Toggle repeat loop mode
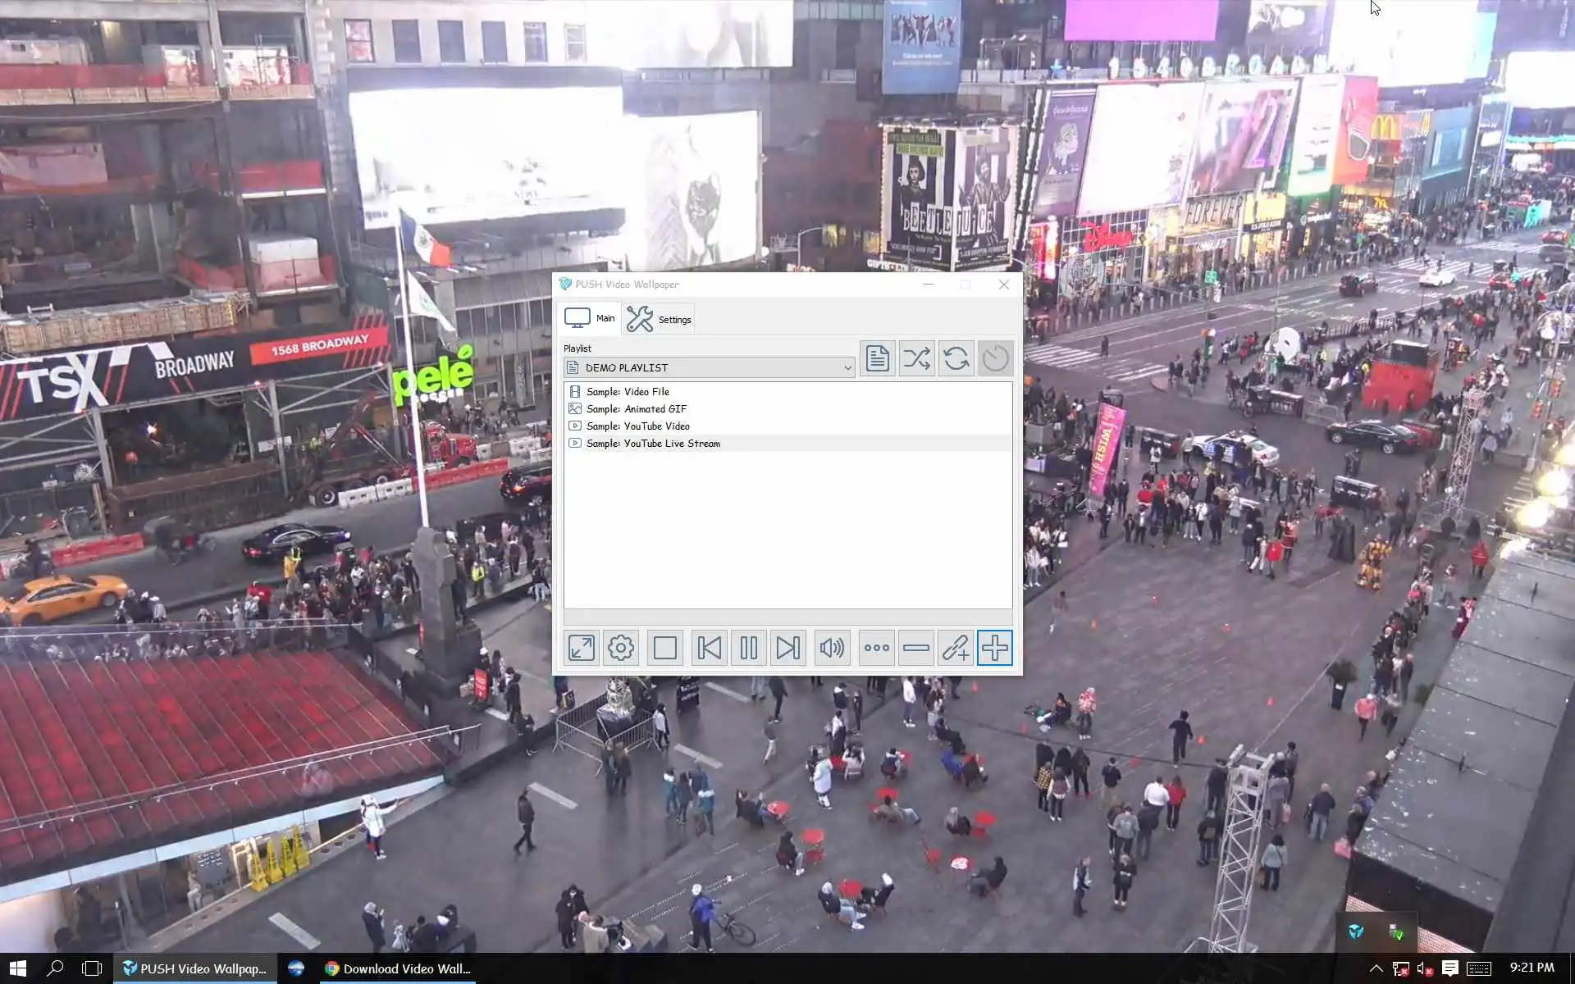Image resolution: width=1575 pixels, height=984 pixels. [956, 358]
